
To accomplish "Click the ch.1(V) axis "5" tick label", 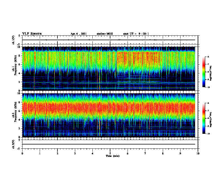I will [x=19, y=36].
